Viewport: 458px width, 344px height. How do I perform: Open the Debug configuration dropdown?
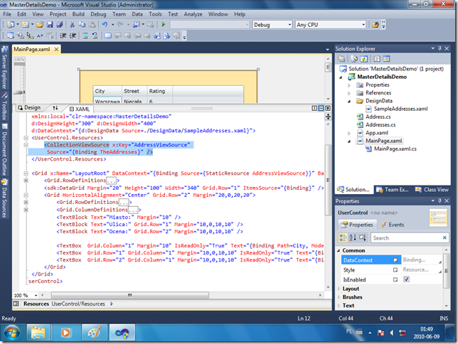tap(289, 25)
